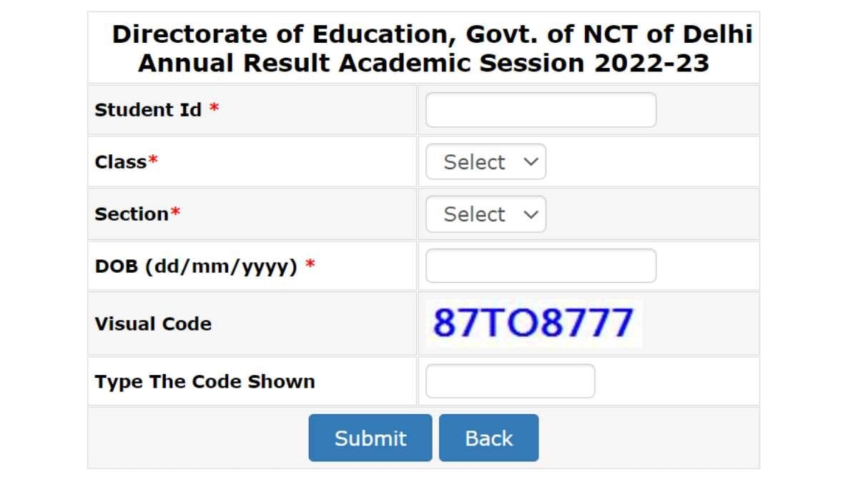The image size is (858, 482).
Task: Click the red asterisk beside DOB label
Action: click(x=310, y=266)
